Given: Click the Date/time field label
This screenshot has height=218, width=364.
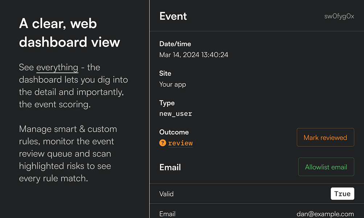Looking at the screenshot, I should 175,44.
